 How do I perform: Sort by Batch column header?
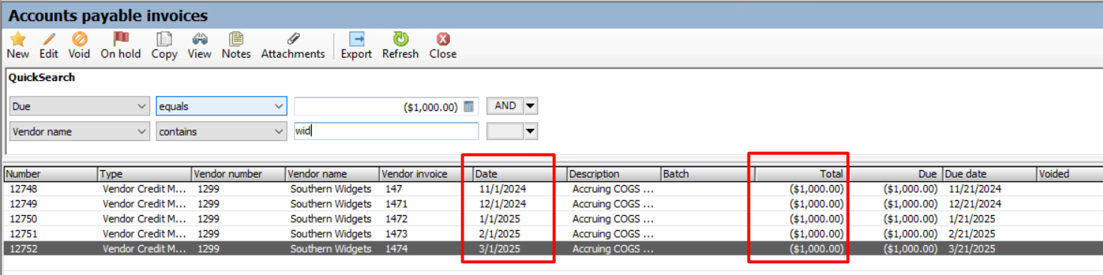coord(708,174)
